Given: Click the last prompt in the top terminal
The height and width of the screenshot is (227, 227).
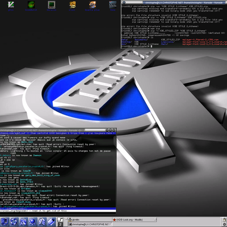Looking at the screenshot, I should (x=136, y=46).
